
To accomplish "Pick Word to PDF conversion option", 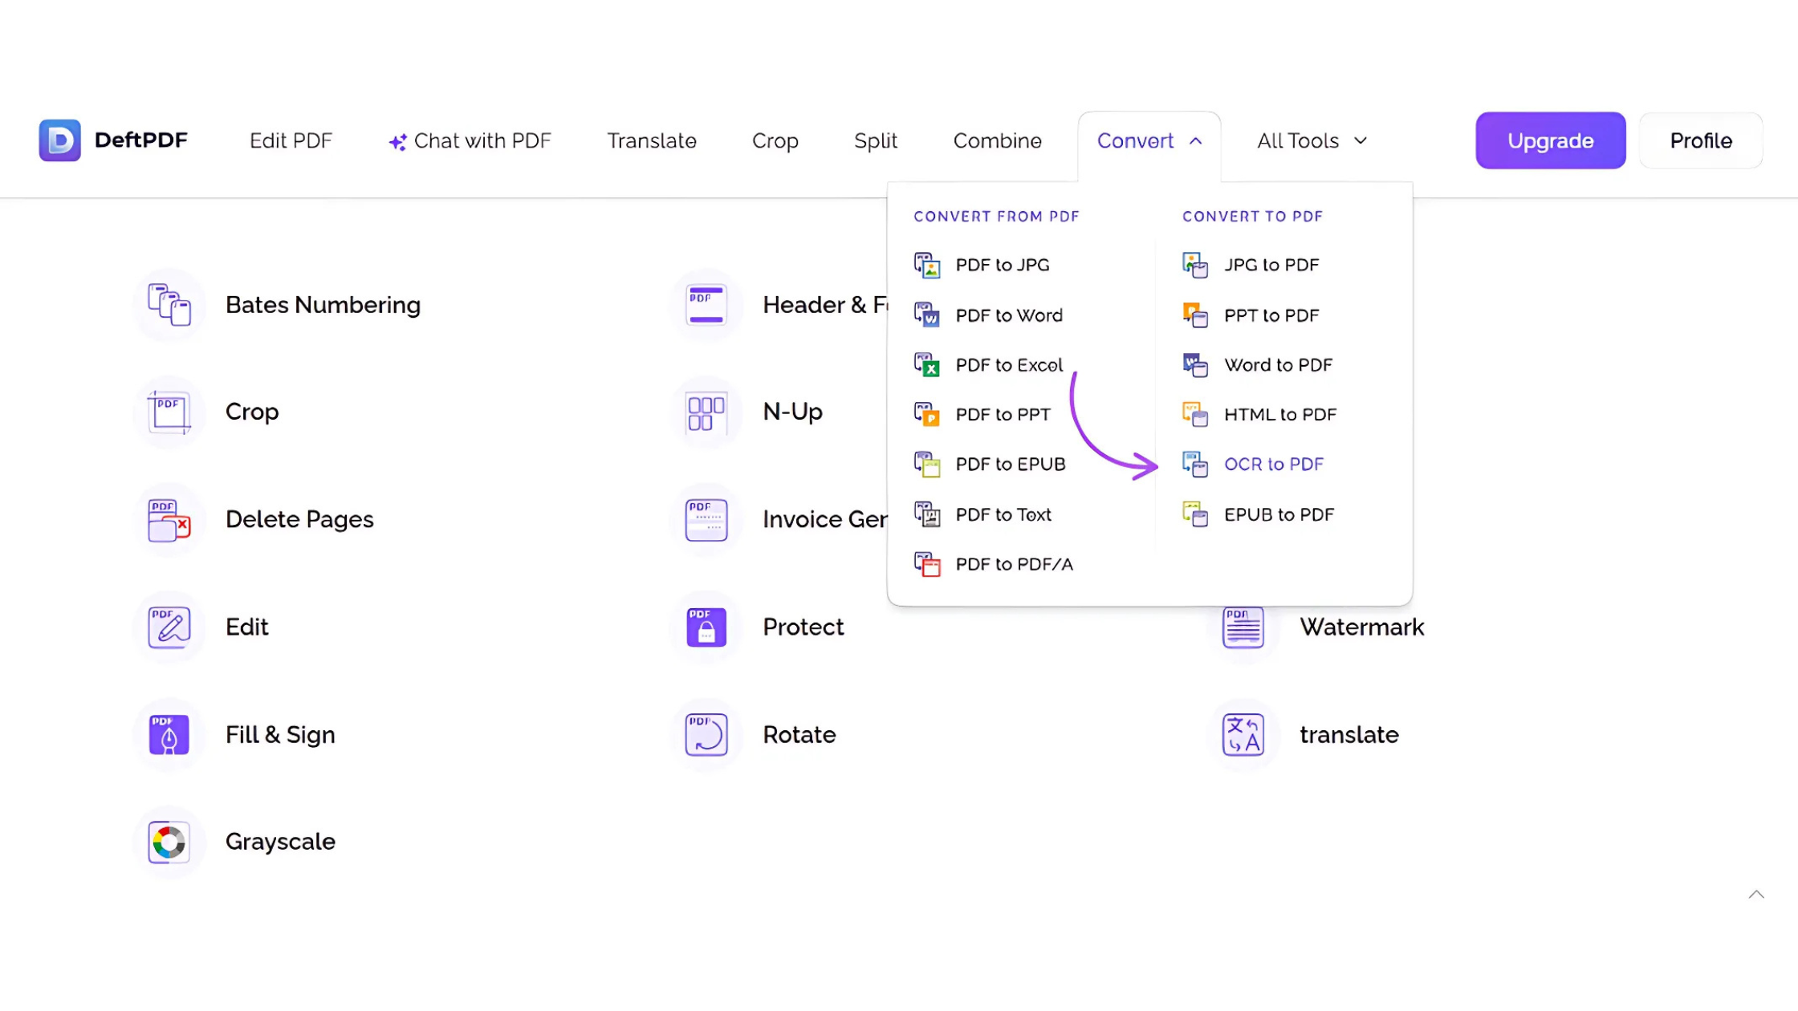I will (x=1277, y=365).
